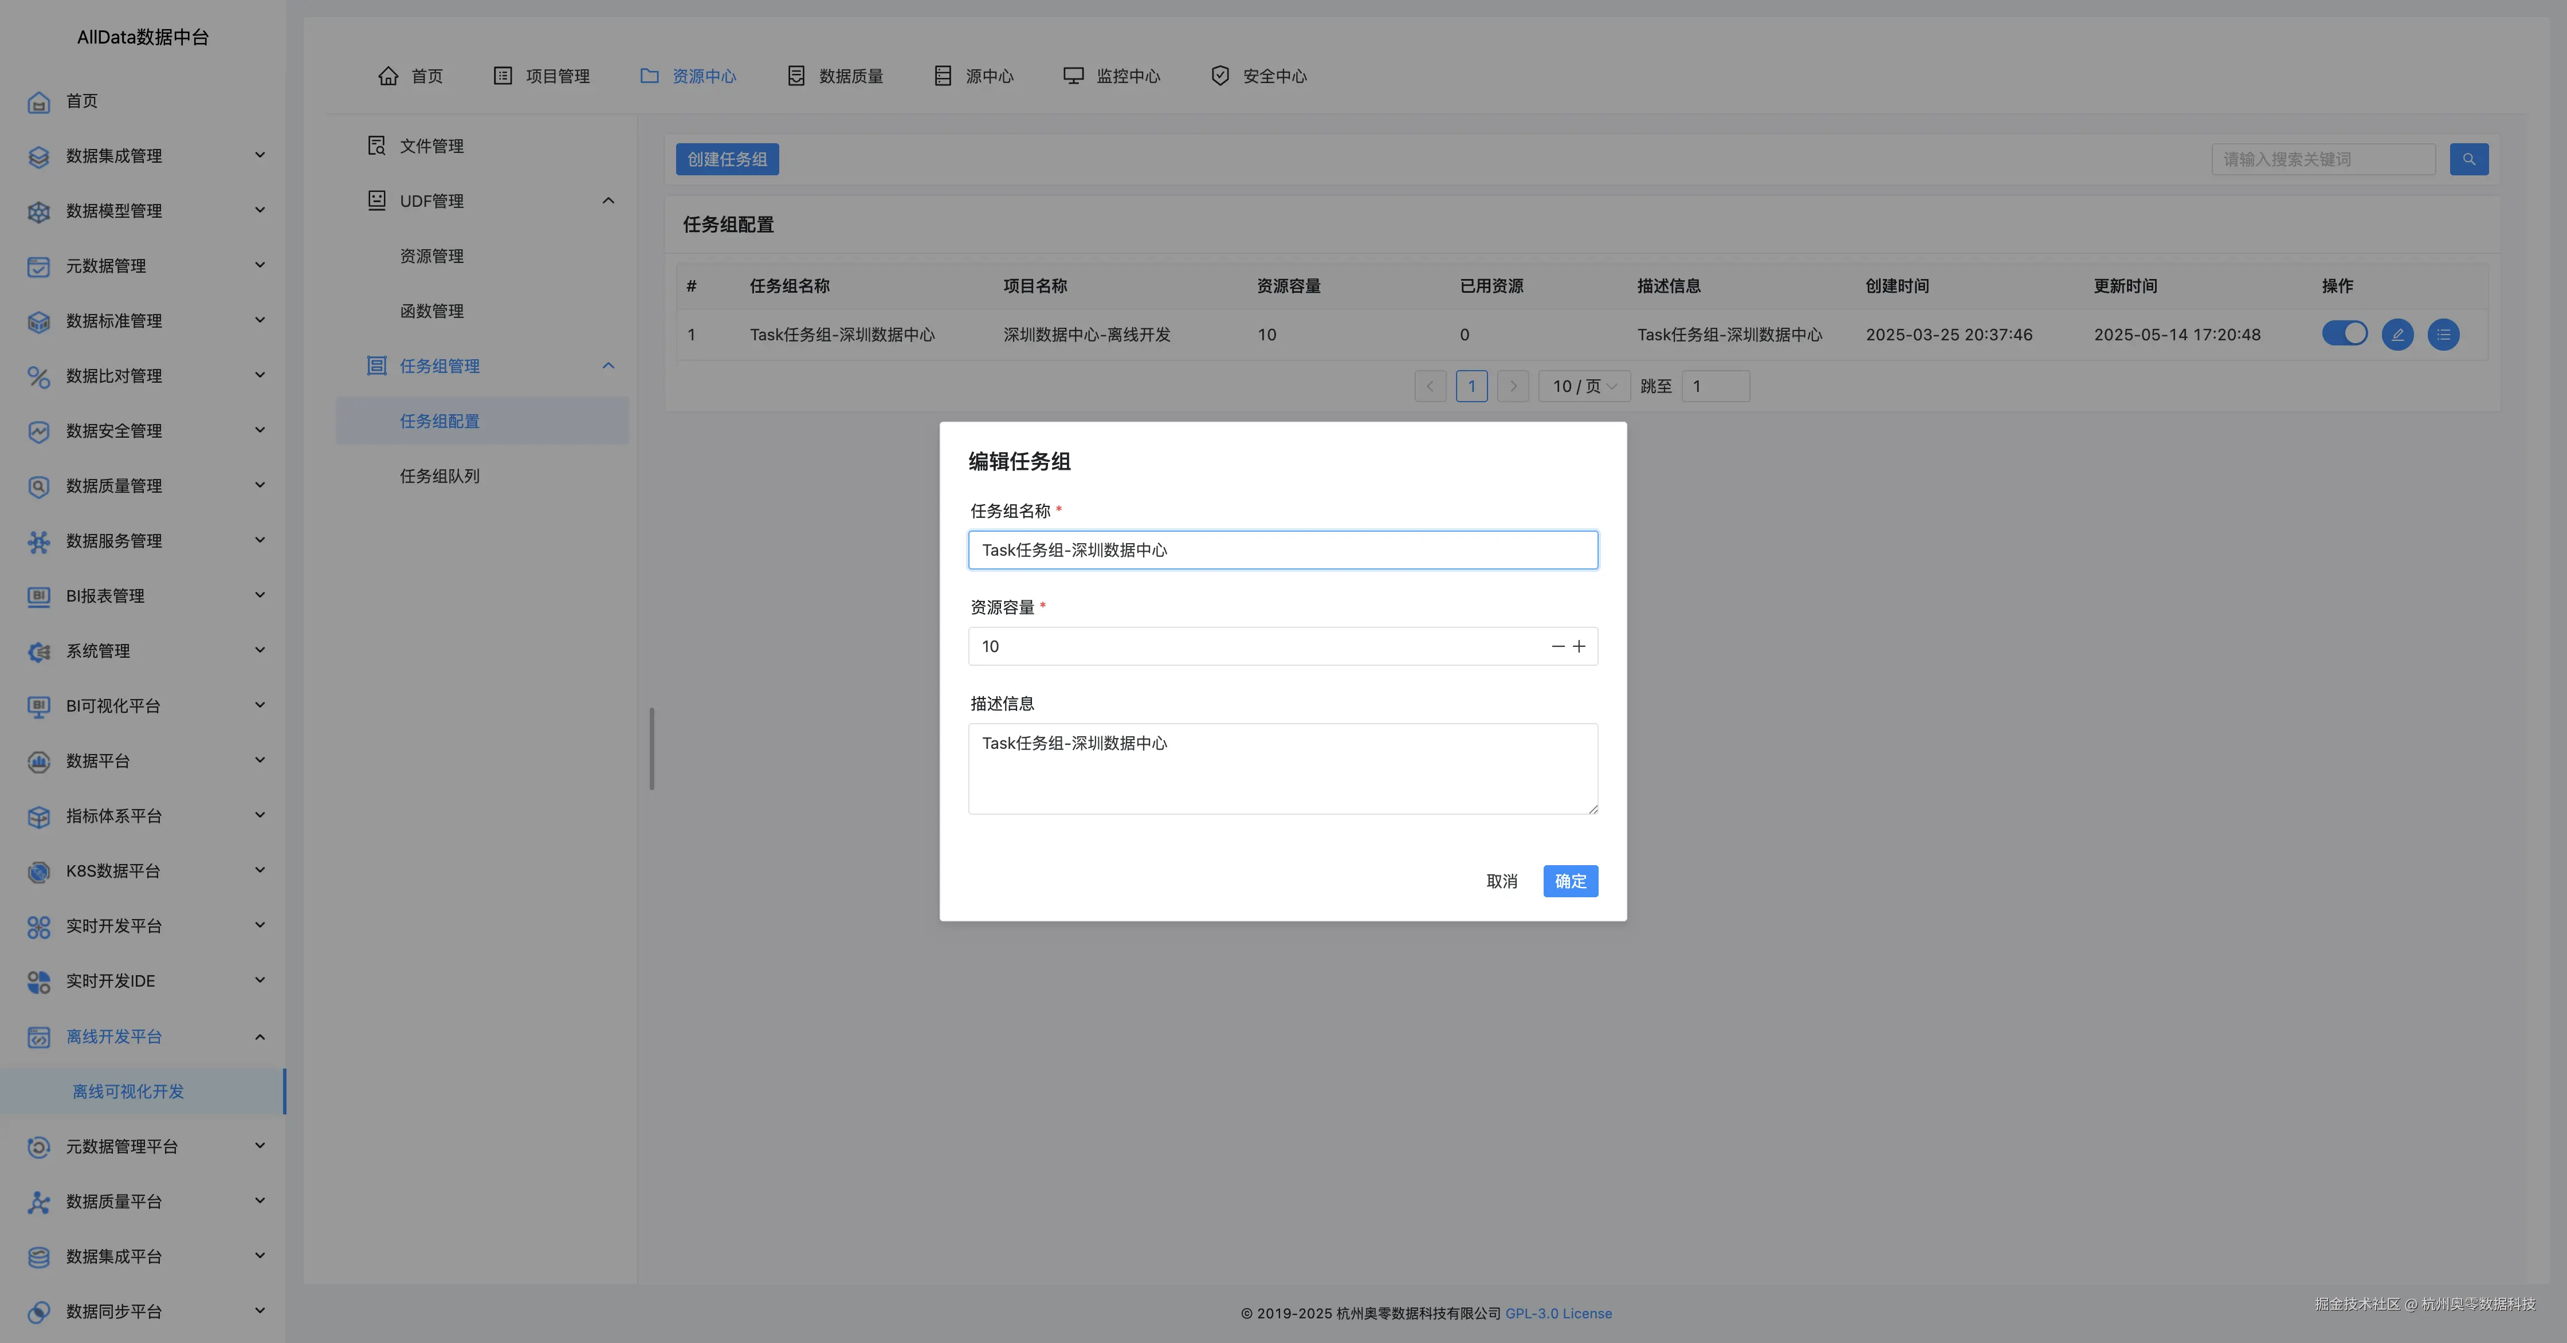2567x1343 pixels.
Task: Click the 监控中心 monitor icon
Action: pyautogui.click(x=1073, y=76)
